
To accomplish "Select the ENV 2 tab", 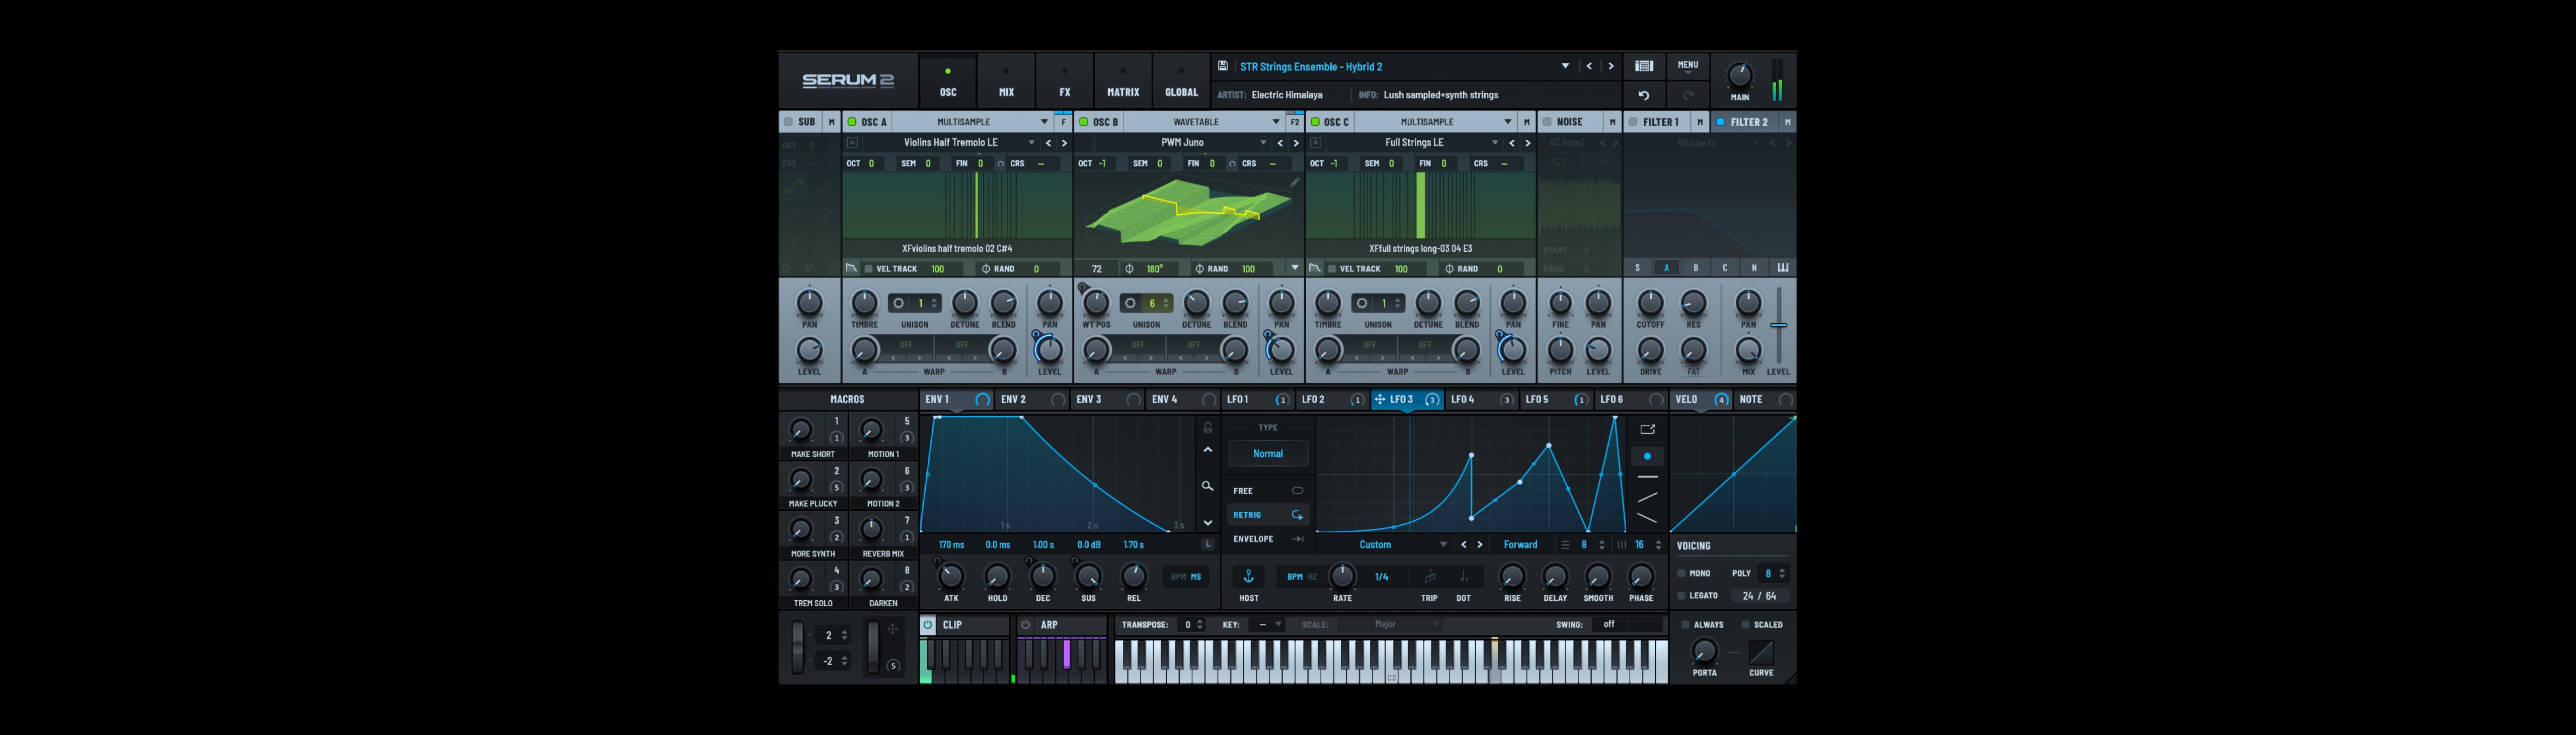I will [1033, 400].
